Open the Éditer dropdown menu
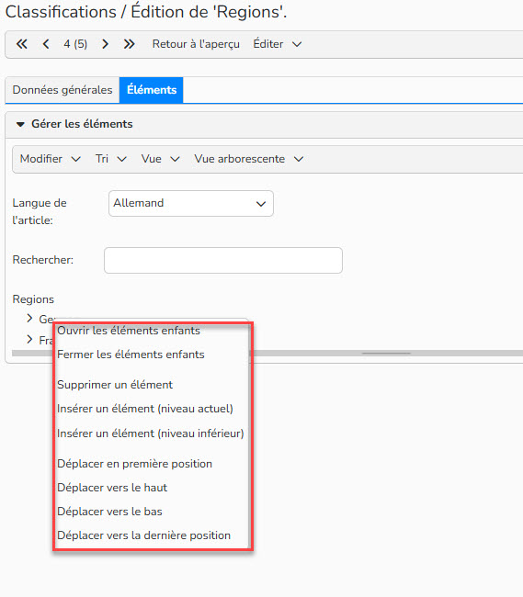This screenshot has height=597, width=523. coord(278,44)
